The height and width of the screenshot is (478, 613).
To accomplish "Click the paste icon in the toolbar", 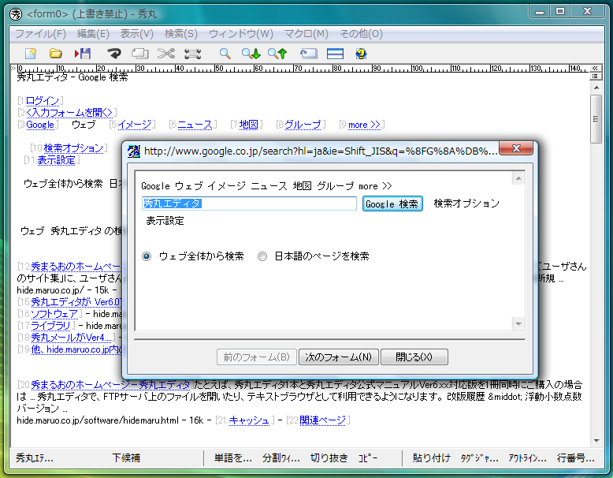I will tap(193, 53).
